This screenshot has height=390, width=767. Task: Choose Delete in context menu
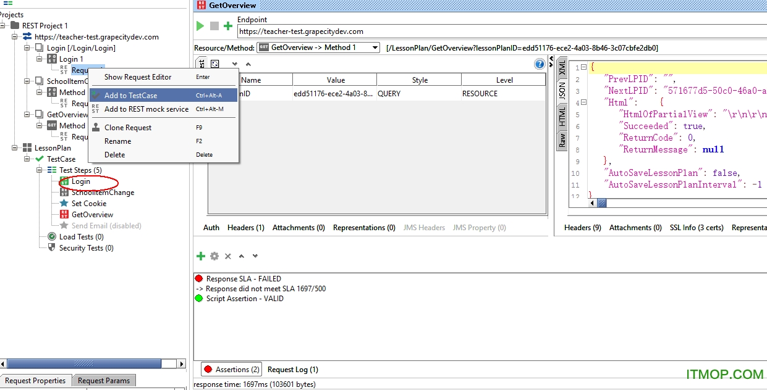click(164, 154)
